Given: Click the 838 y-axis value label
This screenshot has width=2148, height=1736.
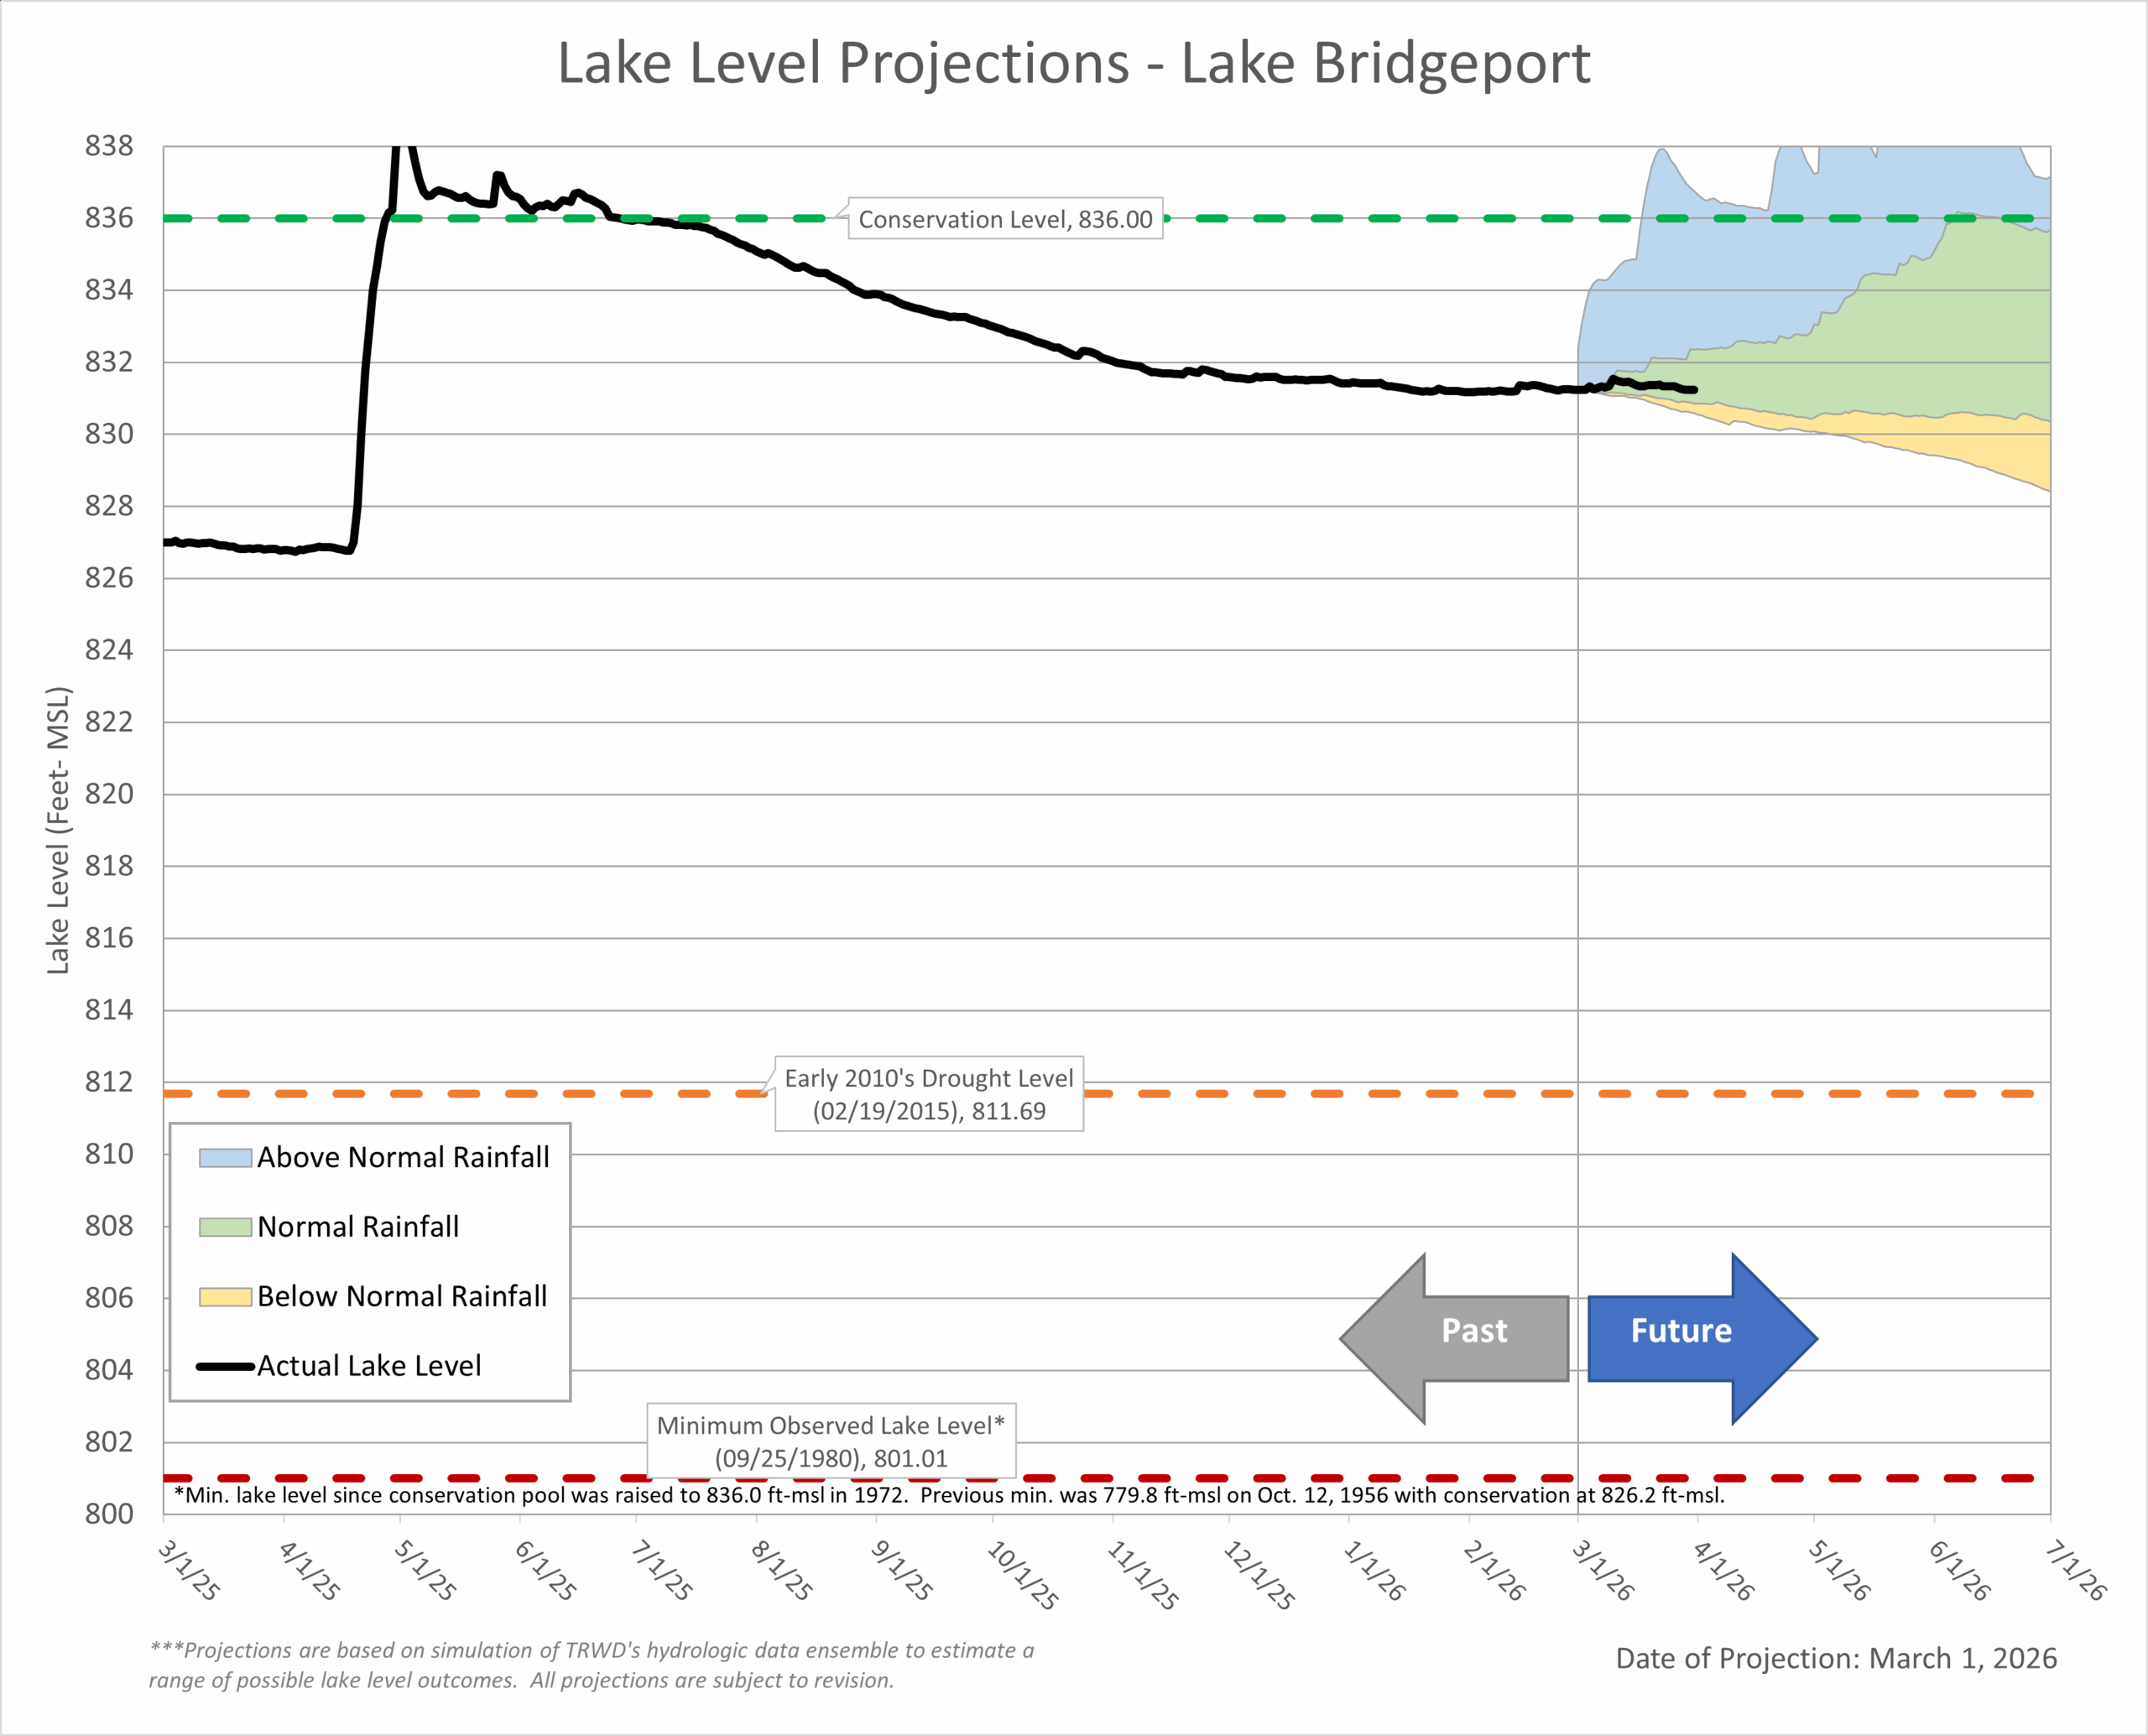Looking at the screenshot, I should click(109, 146).
